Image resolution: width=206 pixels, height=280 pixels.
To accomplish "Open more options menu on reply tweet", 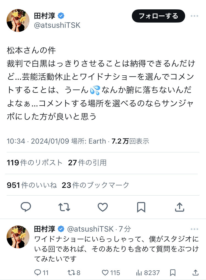I will click(194, 229).
